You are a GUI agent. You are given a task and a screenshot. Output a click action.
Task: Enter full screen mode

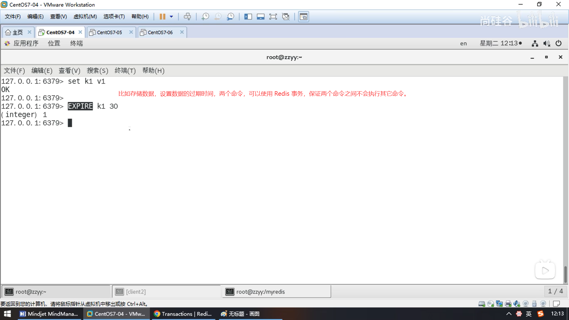pyautogui.click(x=273, y=17)
